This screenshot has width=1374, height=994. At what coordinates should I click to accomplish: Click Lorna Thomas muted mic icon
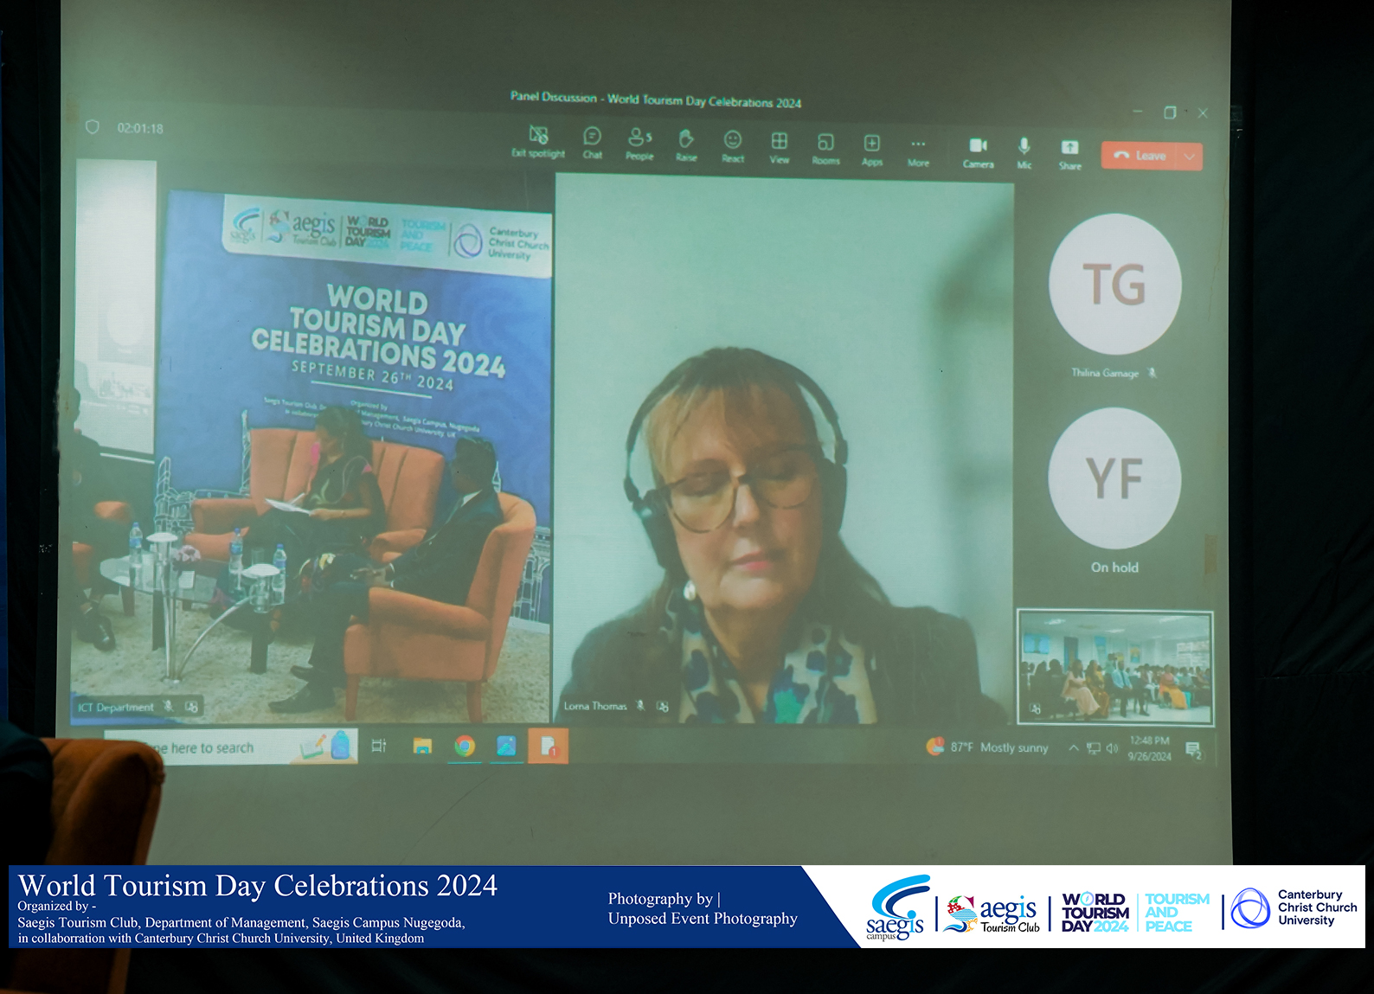click(x=641, y=706)
